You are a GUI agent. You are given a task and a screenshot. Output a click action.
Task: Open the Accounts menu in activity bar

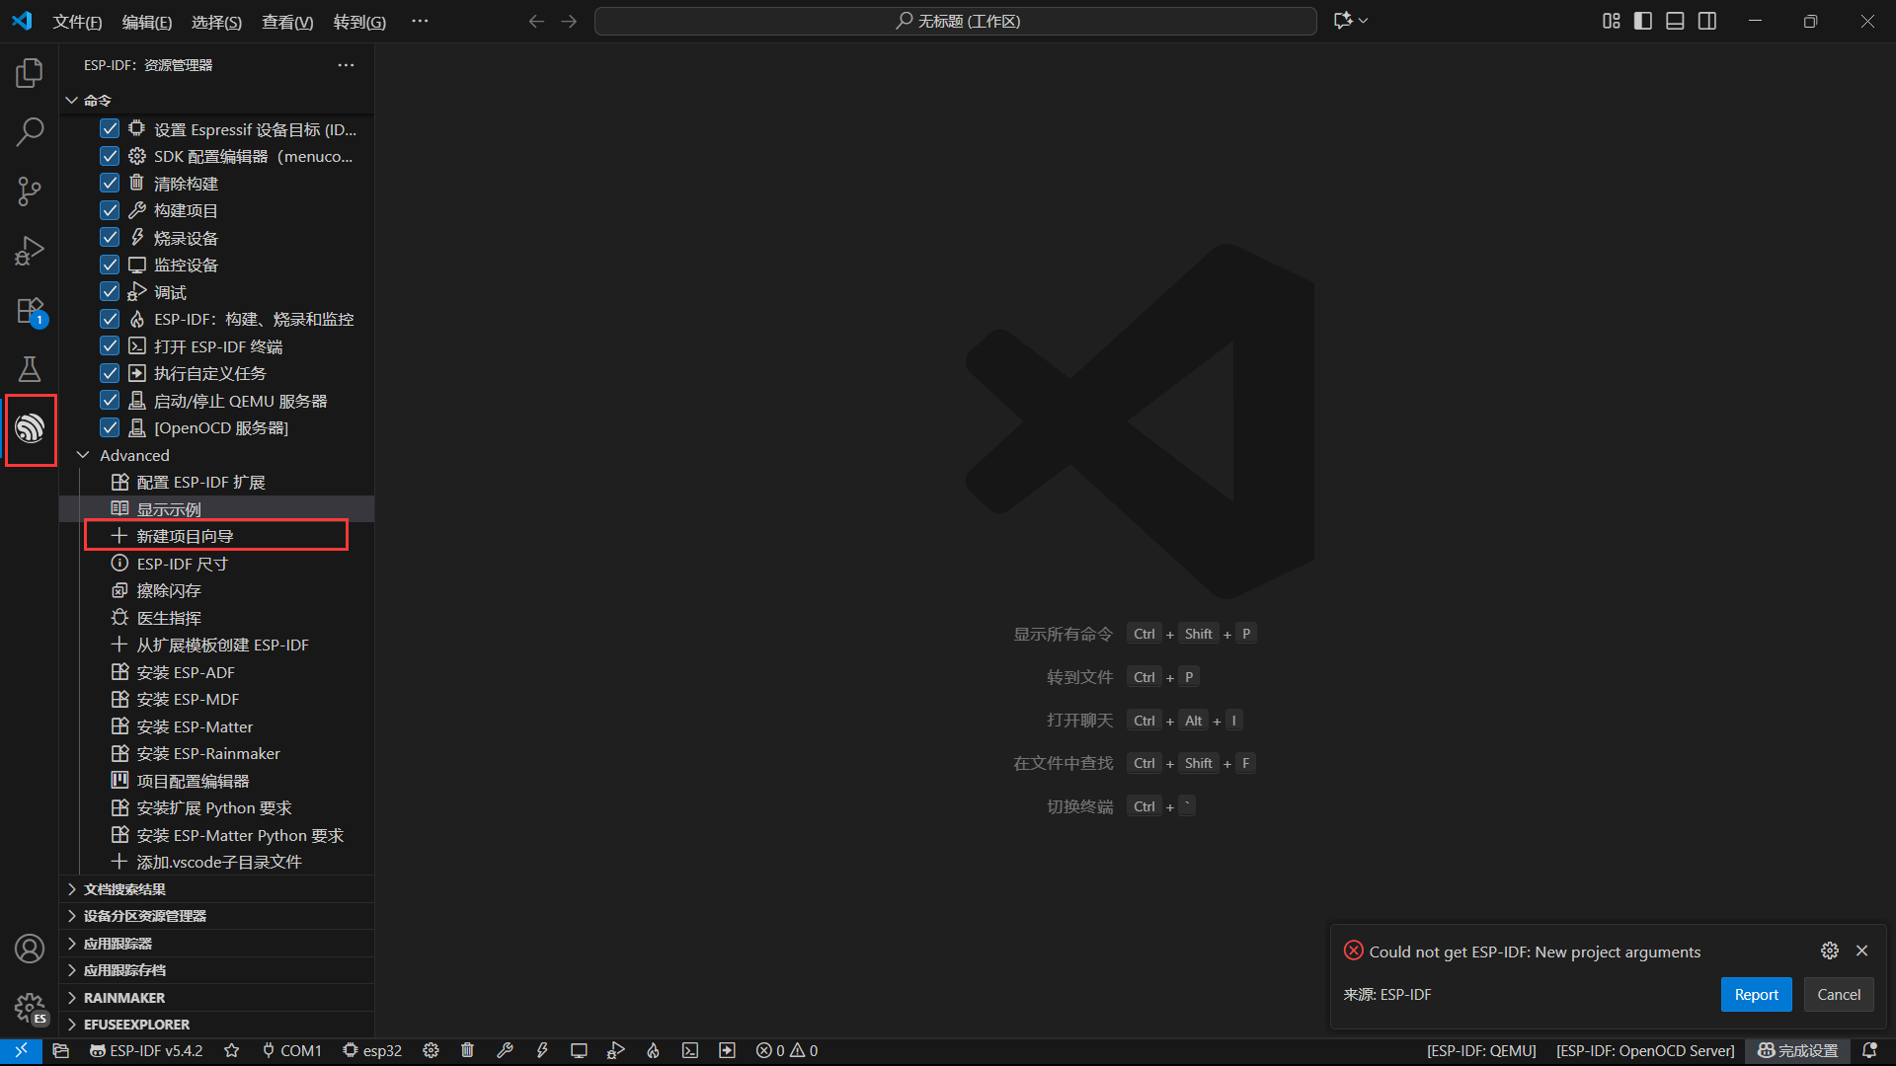pyautogui.click(x=30, y=949)
